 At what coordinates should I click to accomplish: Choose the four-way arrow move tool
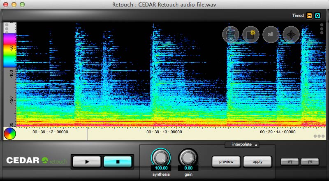[x=291, y=35]
